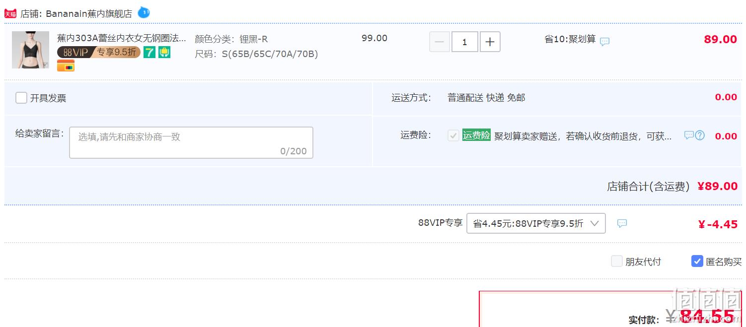Click the 普通配送 快递 免邮 shipping text

(486, 98)
